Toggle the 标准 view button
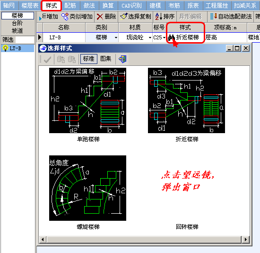 click(89, 59)
